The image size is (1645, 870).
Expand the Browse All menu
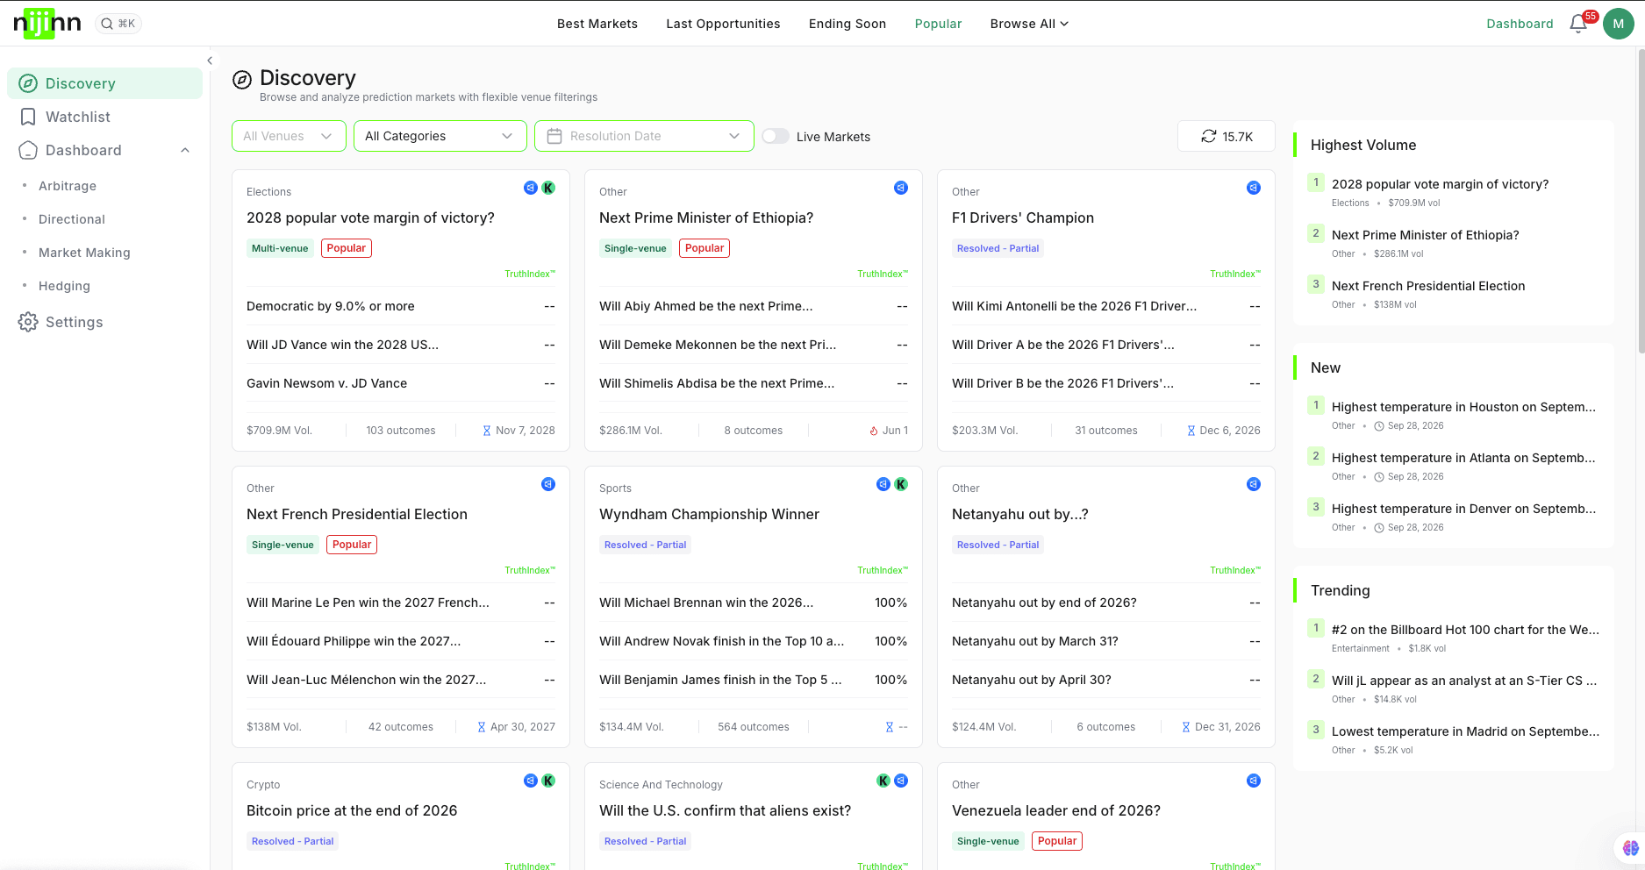pos(1029,24)
